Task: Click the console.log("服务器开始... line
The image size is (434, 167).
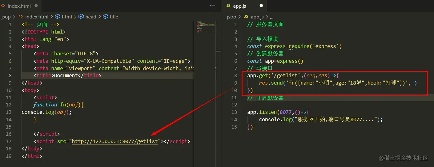Action: pos(321,119)
